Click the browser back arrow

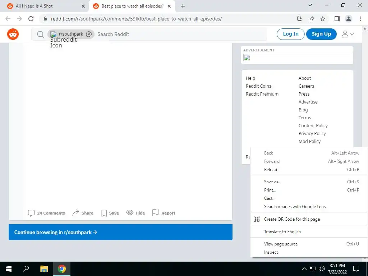point(8,19)
